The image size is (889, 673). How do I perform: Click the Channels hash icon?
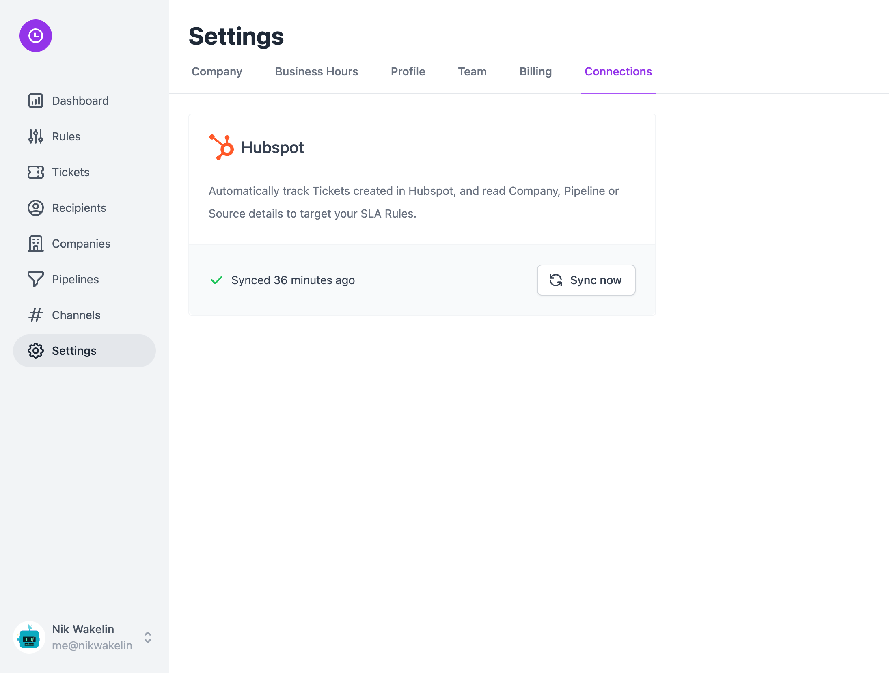[36, 315]
